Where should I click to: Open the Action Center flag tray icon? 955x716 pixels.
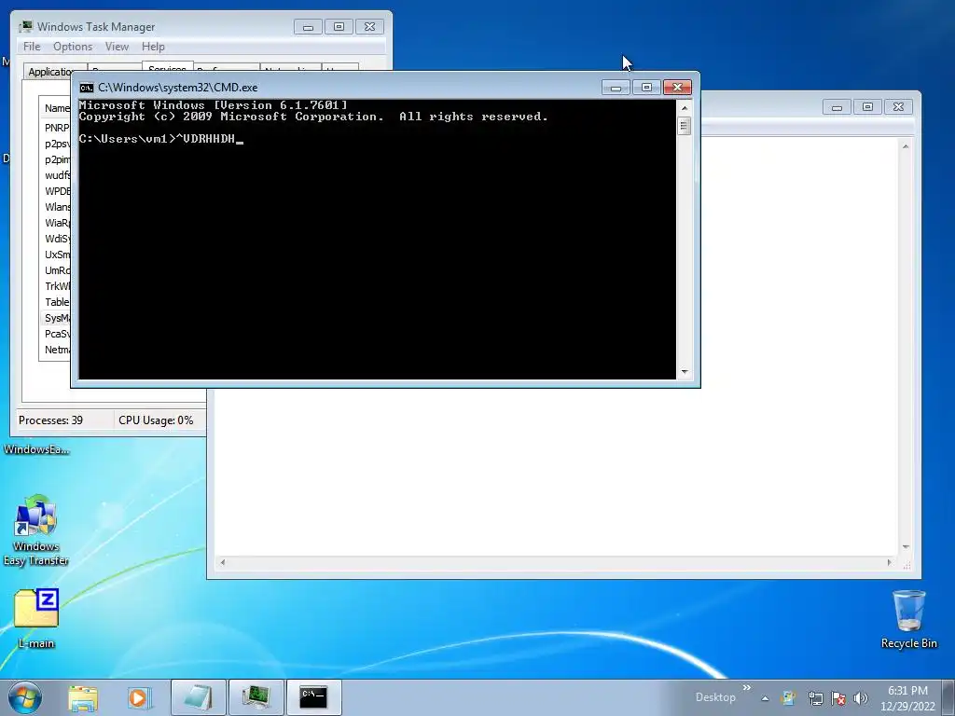click(x=838, y=698)
